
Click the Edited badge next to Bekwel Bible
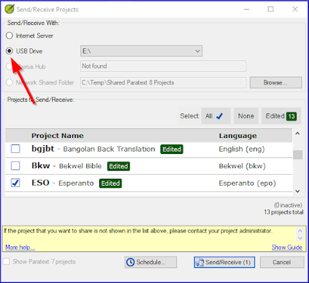click(x=118, y=166)
